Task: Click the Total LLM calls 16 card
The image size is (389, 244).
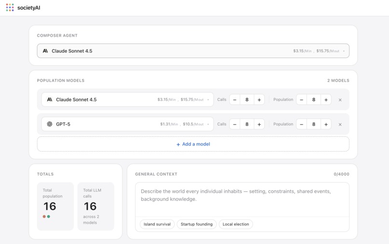Action: tap(96, 206)
